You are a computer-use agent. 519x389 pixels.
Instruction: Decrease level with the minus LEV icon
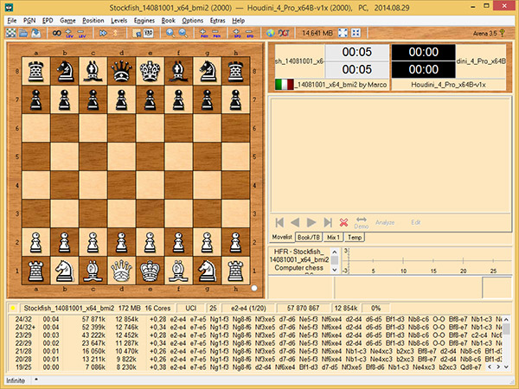[x=81, y=33]
